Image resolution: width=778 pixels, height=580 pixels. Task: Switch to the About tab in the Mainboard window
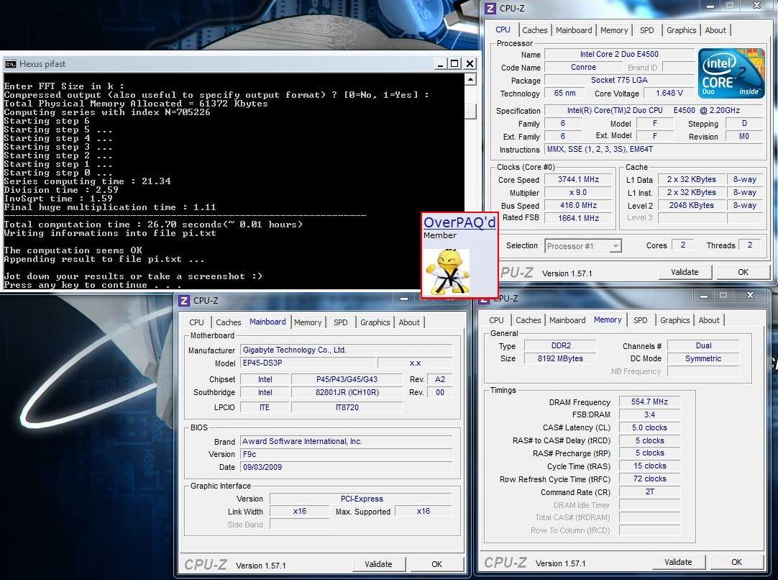409,322
